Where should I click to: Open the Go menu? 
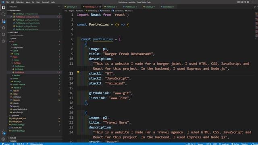pos(33,2)
